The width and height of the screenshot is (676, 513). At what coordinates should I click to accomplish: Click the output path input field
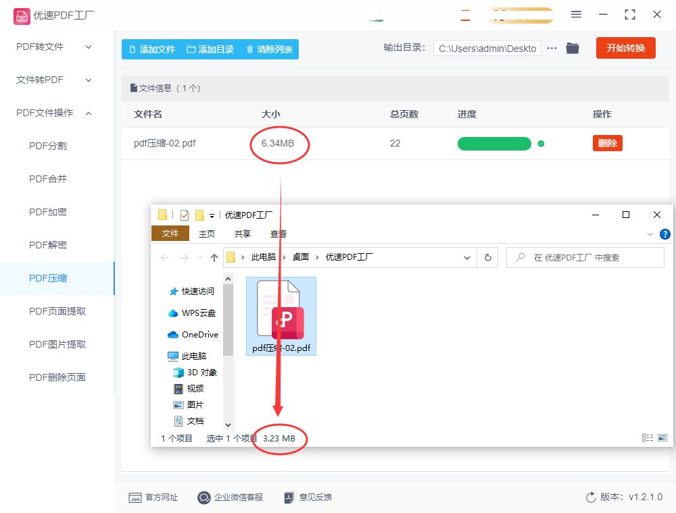point(487,48)
